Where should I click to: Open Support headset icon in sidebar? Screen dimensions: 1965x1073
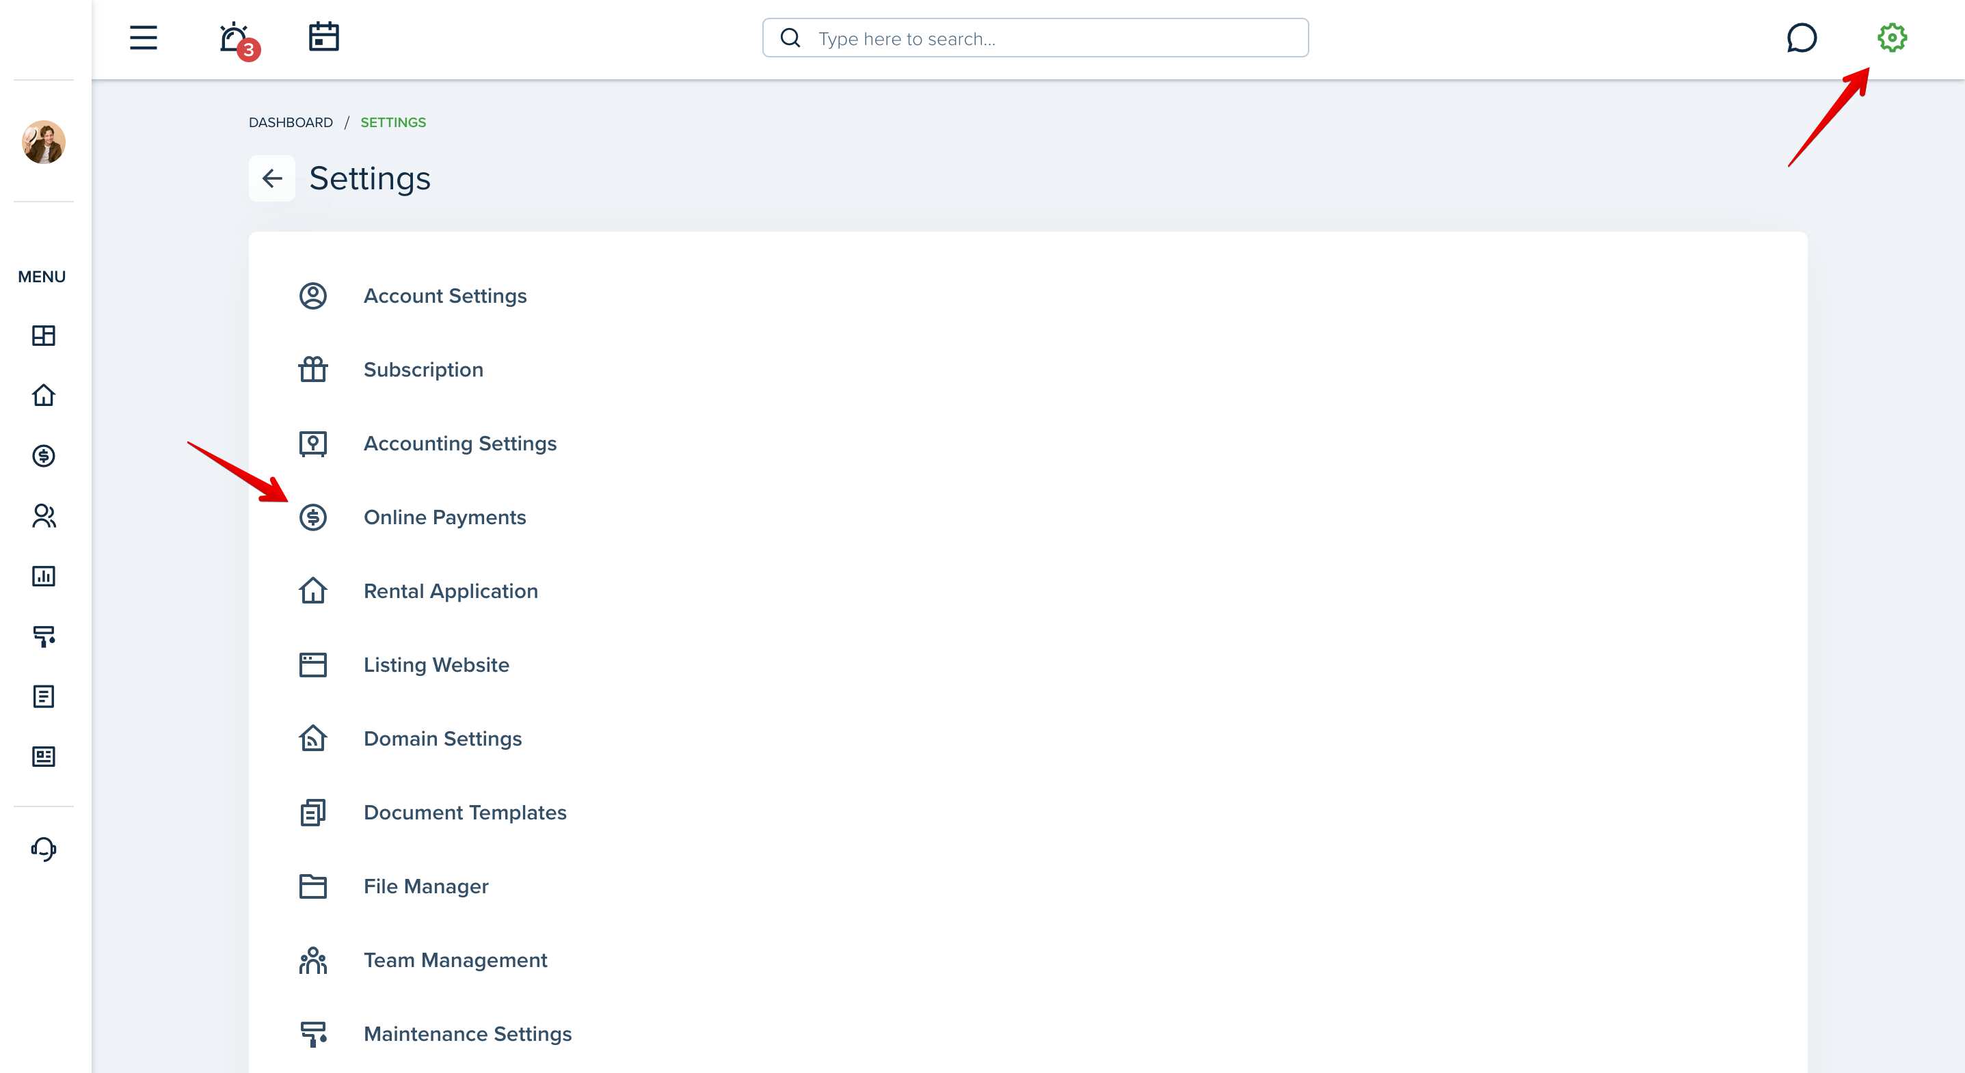[44, 849]
